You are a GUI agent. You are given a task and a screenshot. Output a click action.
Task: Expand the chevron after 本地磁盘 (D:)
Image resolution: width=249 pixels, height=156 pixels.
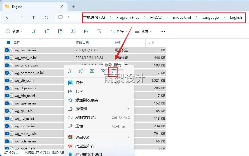click(111, 17)
